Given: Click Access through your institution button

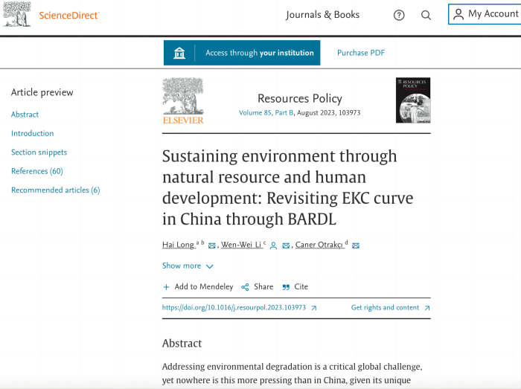Looking at the screenshot, I should tap(242, 53).
